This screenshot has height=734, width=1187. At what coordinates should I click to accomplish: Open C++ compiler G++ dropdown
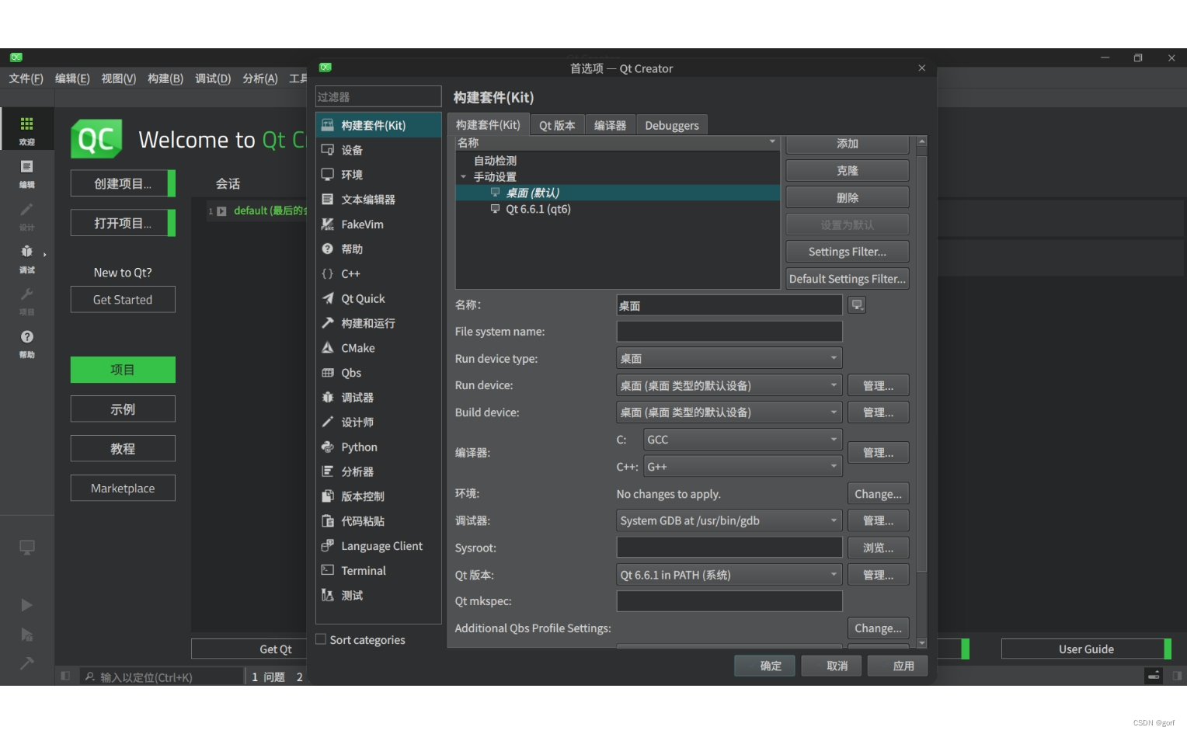click(742, 467)
